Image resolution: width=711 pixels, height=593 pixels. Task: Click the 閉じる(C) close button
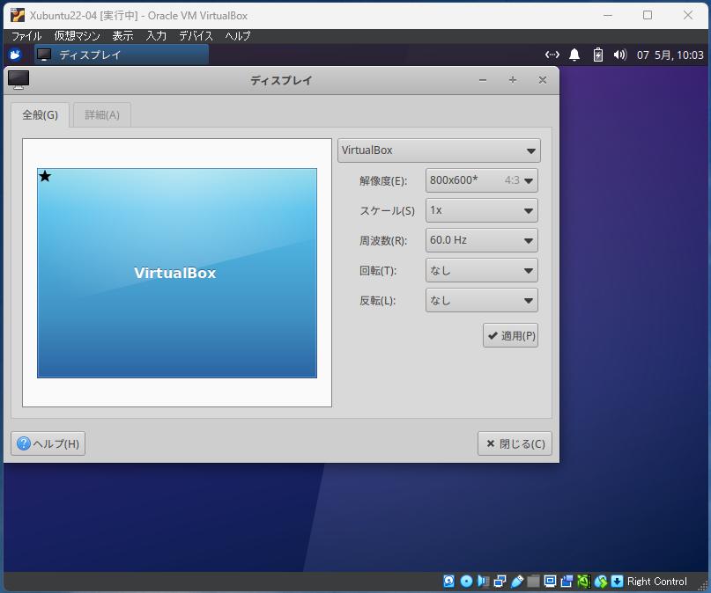[515, 443]
